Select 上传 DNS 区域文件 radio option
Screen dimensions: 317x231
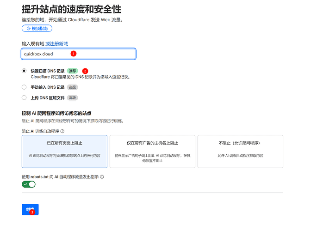24,97
